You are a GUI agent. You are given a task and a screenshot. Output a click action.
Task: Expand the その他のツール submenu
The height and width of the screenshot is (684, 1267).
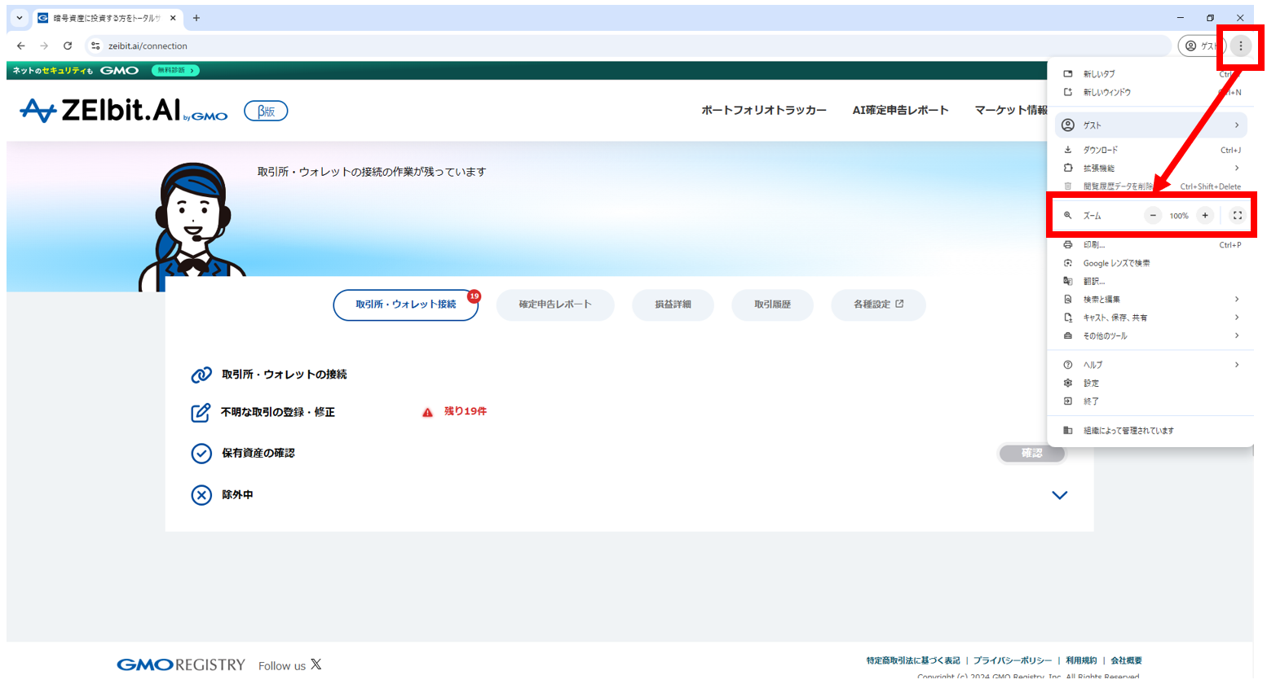point(1150,336)
